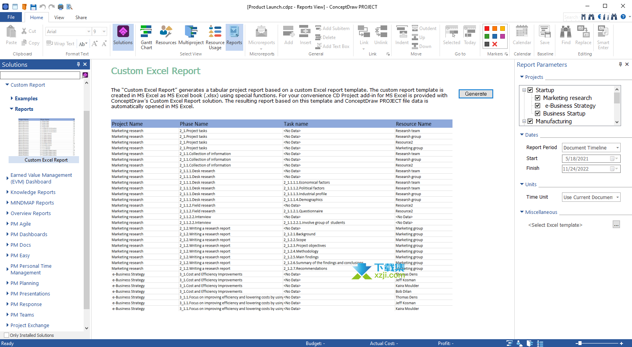Click the Go to Today button
This screenshot has height=347, width=632.
click(x=470, y=35)
